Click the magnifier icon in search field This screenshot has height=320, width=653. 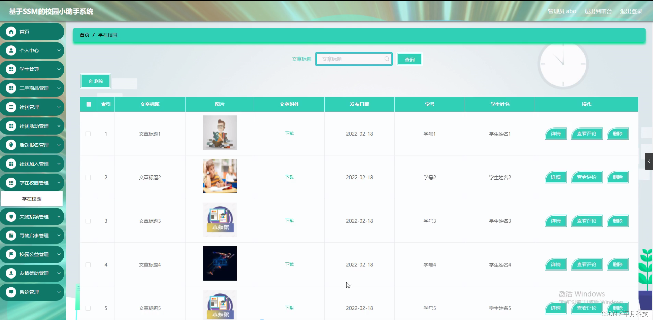[x=387, y=59]
